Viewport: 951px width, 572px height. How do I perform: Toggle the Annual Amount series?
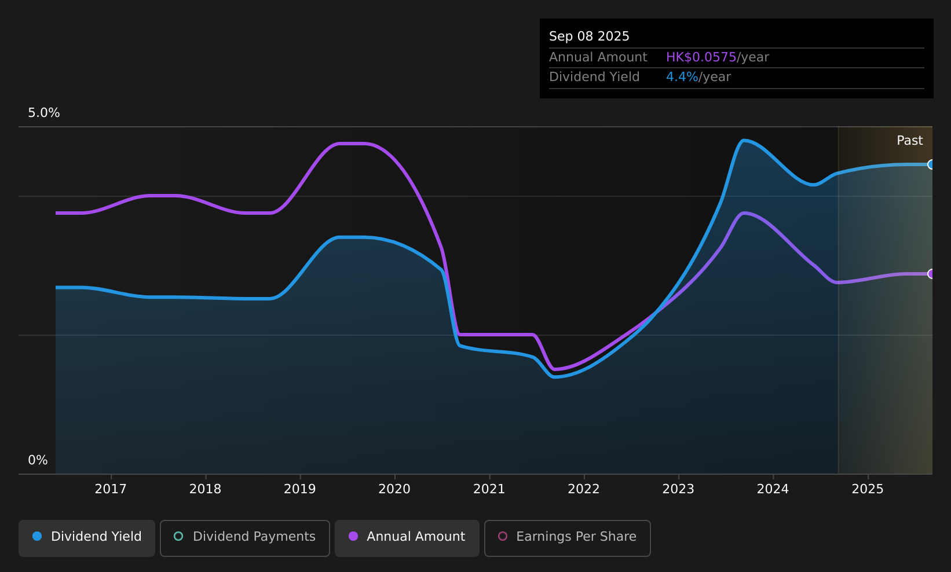[407, 538]
